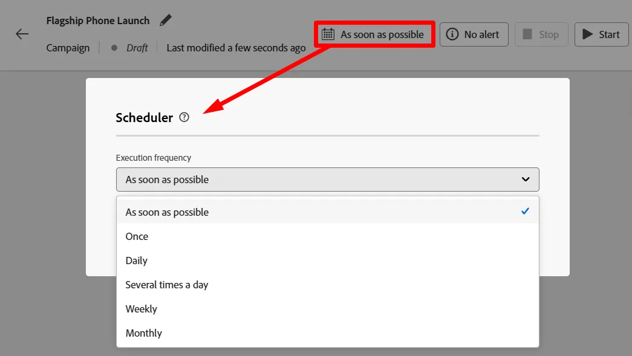Open the 'As soon as possible' schedule button
The height and width of the screenshot is (356, 632).
374,34
